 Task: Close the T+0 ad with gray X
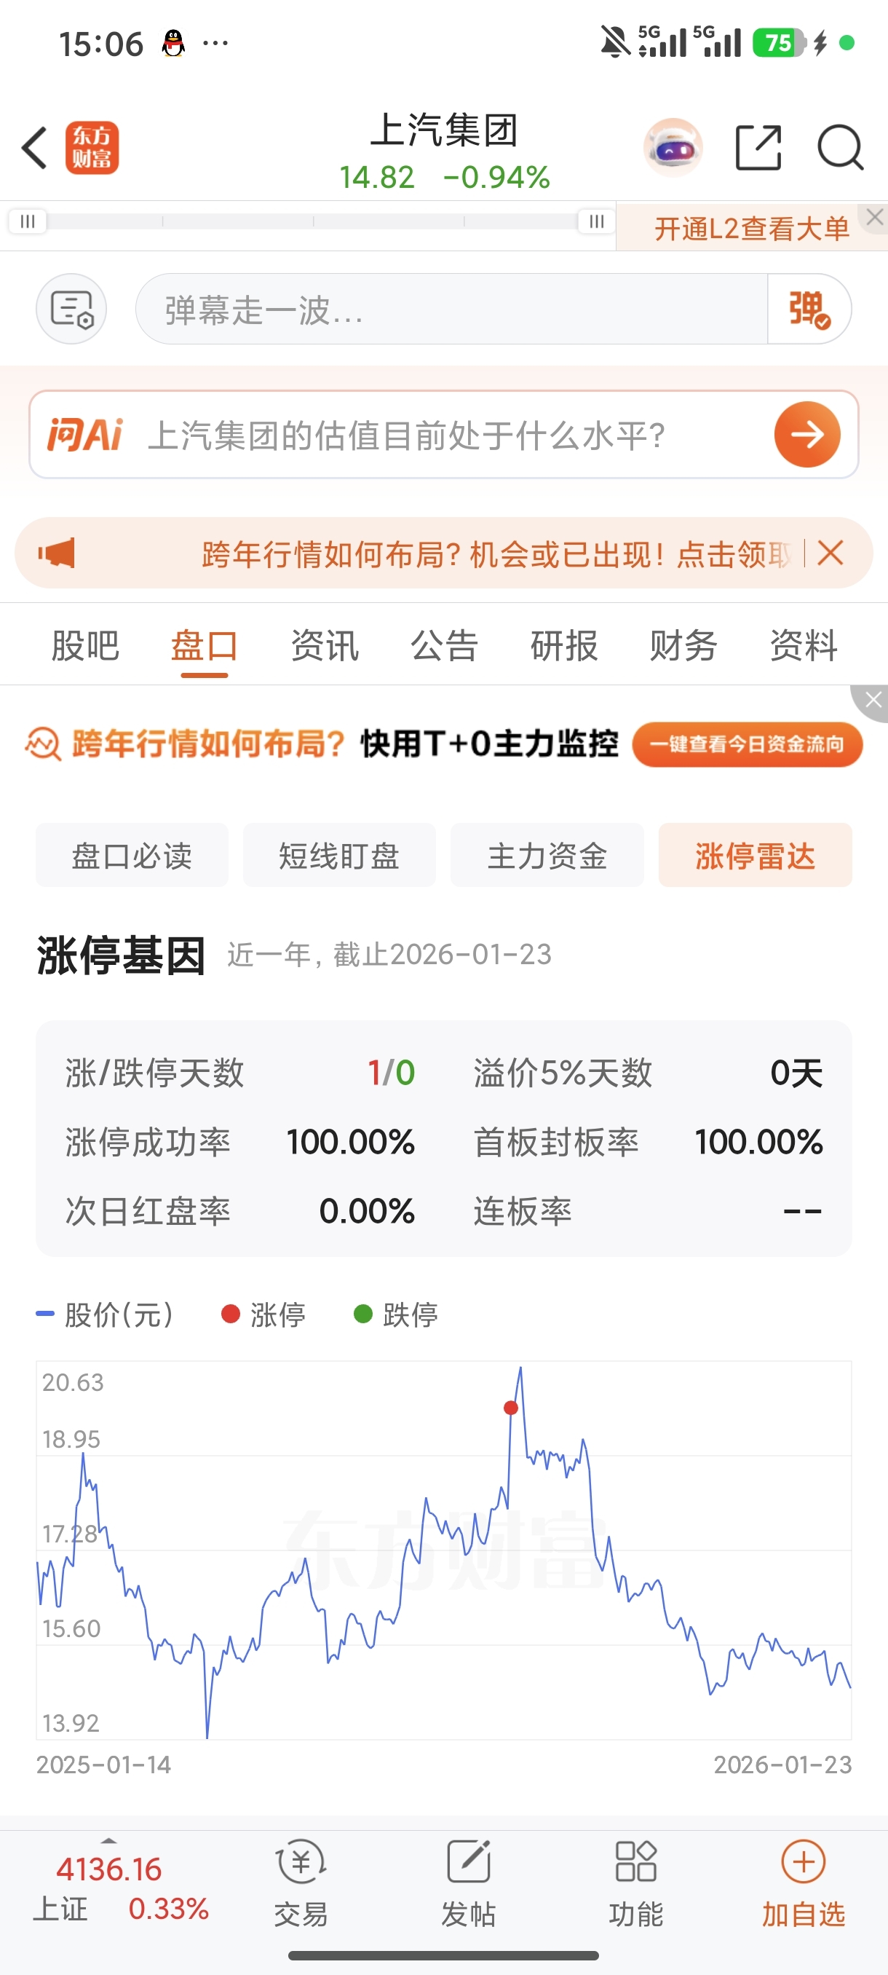tap(873, 700)
